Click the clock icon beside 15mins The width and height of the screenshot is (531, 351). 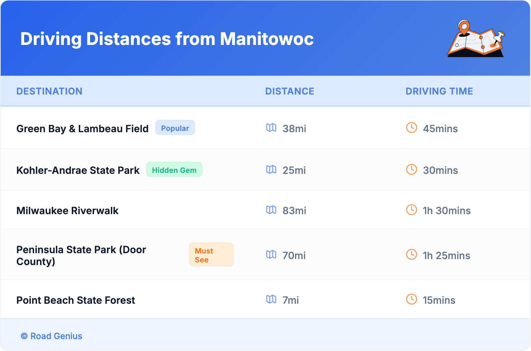pyautogui.click(x=411, y=299)
